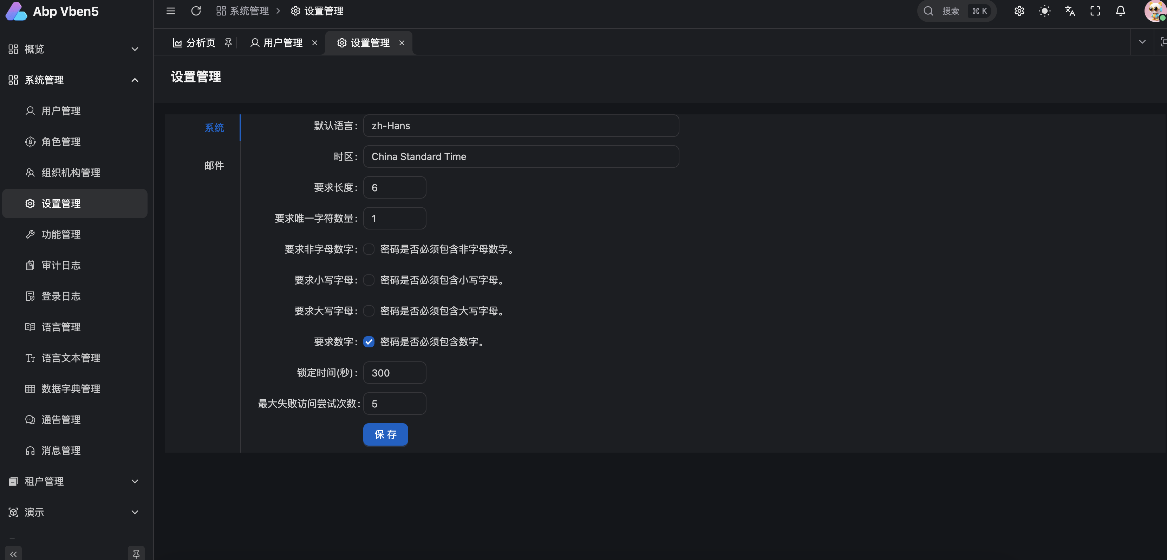Click the 默认语言 input field
1167x560 pixels.
pyautogui.click(x=521, y=126)
